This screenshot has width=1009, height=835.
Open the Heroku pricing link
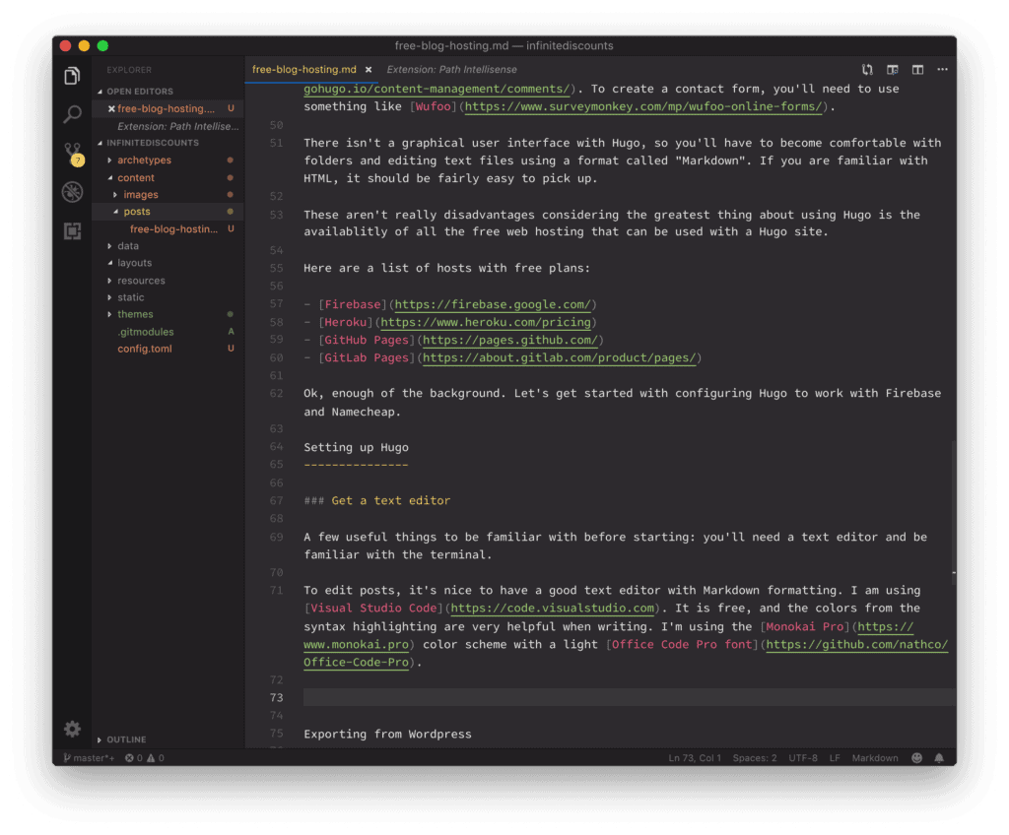coord(488,322)
